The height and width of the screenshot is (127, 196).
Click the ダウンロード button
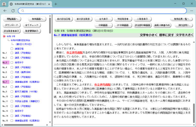point(11,25)
